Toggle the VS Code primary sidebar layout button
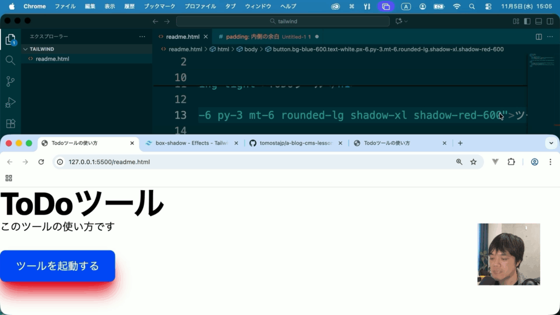 point(527,21)
